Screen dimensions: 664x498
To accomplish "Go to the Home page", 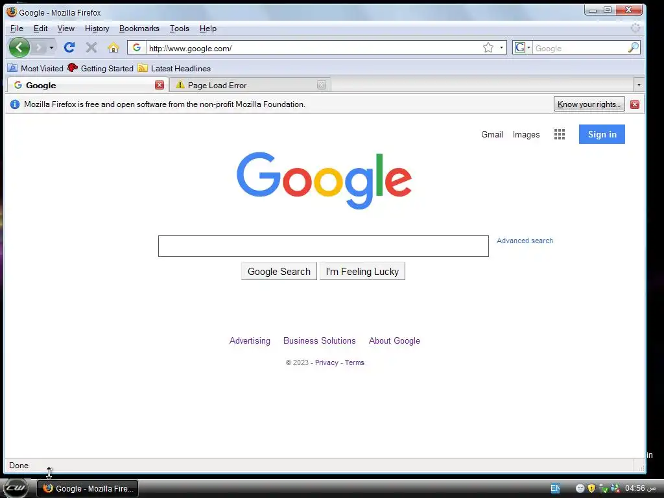I will click(x=113, y=47).
